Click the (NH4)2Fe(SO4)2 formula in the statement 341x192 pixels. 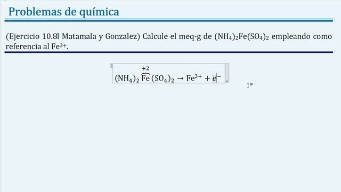241,37
